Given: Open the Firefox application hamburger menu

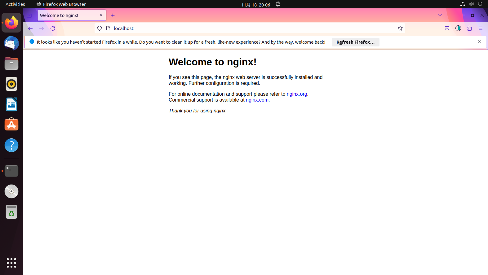Looking at the screenshot, I should click(x=481, y=28).
